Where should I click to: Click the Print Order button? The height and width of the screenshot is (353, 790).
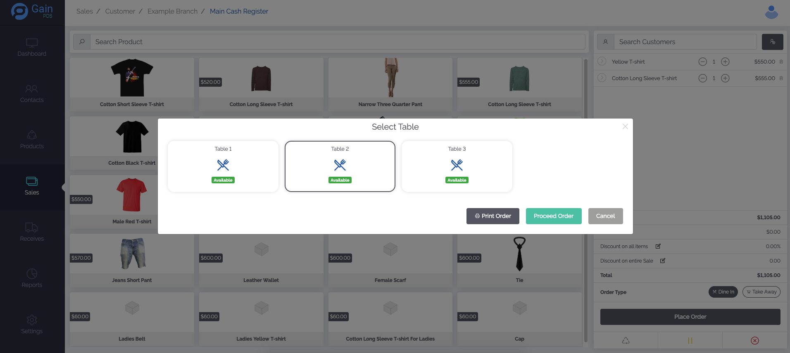493,216
